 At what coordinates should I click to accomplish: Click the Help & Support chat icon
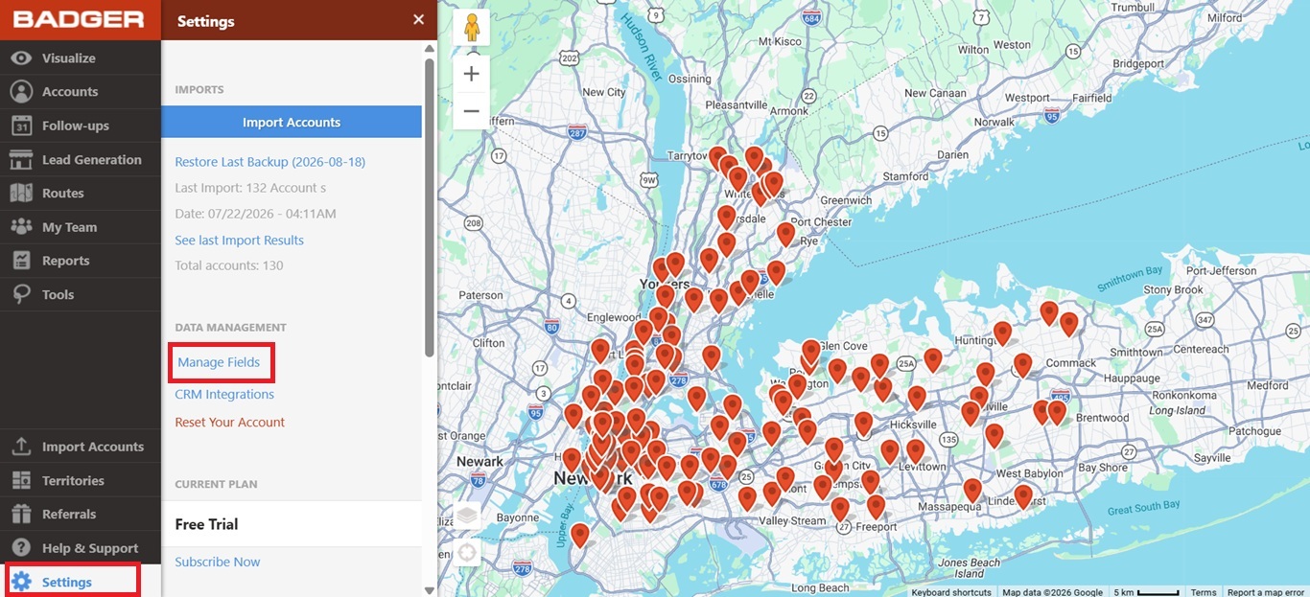tap(21, 548)
